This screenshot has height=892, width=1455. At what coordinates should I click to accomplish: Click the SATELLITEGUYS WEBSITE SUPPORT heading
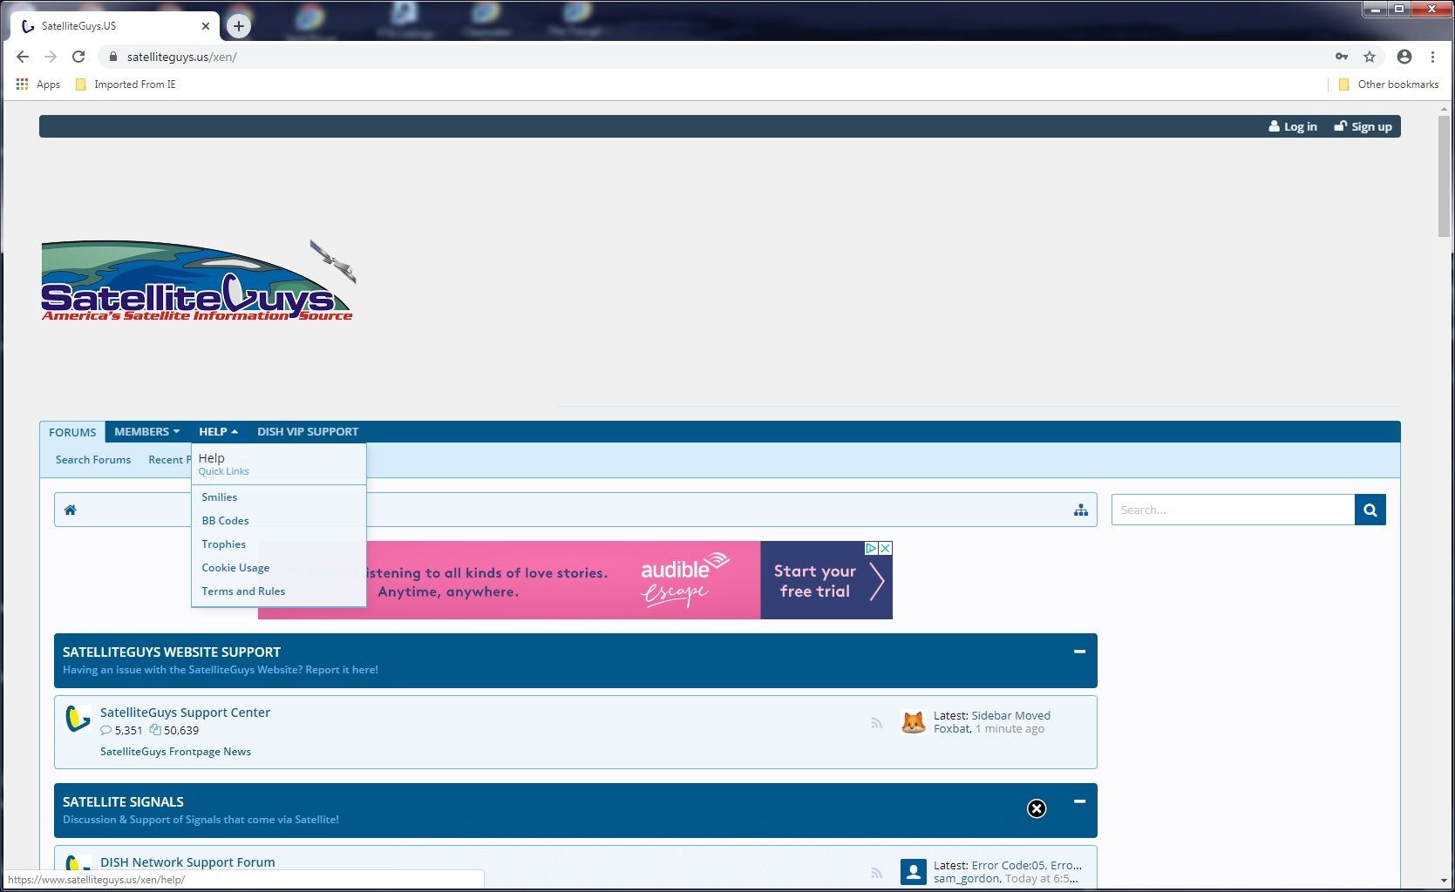pos(172,652)
